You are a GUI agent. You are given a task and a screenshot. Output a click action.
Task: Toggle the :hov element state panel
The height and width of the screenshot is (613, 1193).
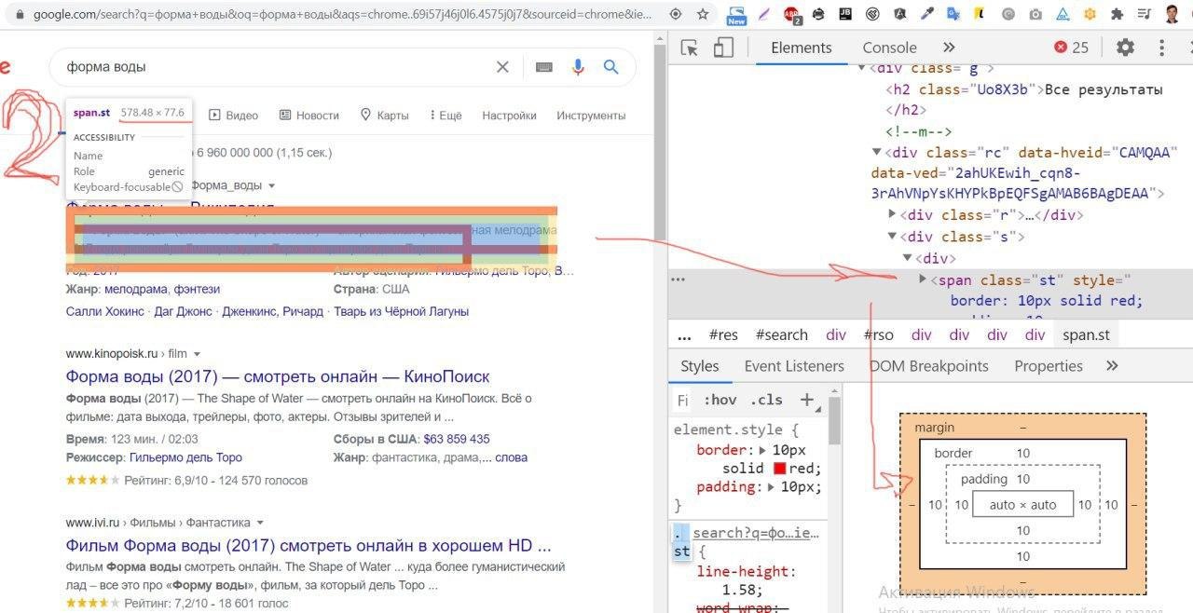coord(720,401)
